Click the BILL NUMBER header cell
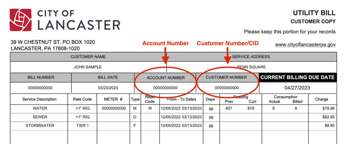The width and height of the screenshot is (347, 144). 41,77
